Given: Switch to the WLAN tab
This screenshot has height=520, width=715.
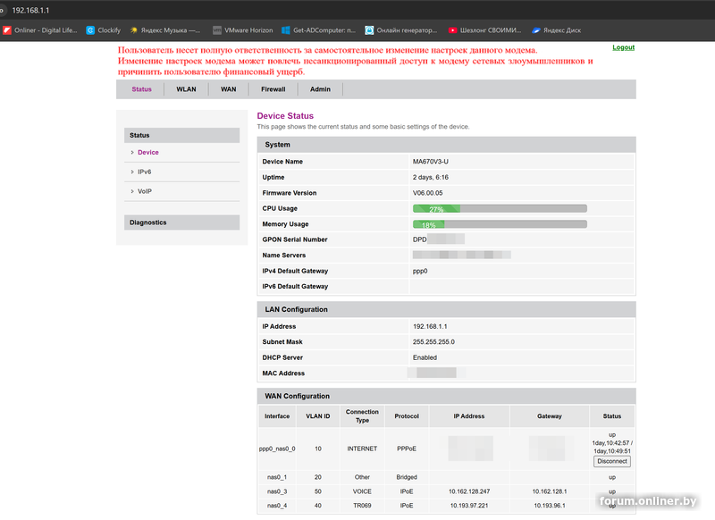Looking at the screenshot, I should [186, 89].
